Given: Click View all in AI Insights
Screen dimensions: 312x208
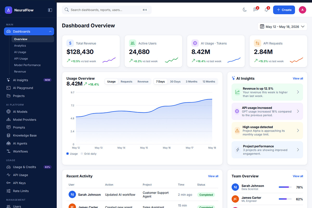Looking at the screenshot, I should pos(298,79).
